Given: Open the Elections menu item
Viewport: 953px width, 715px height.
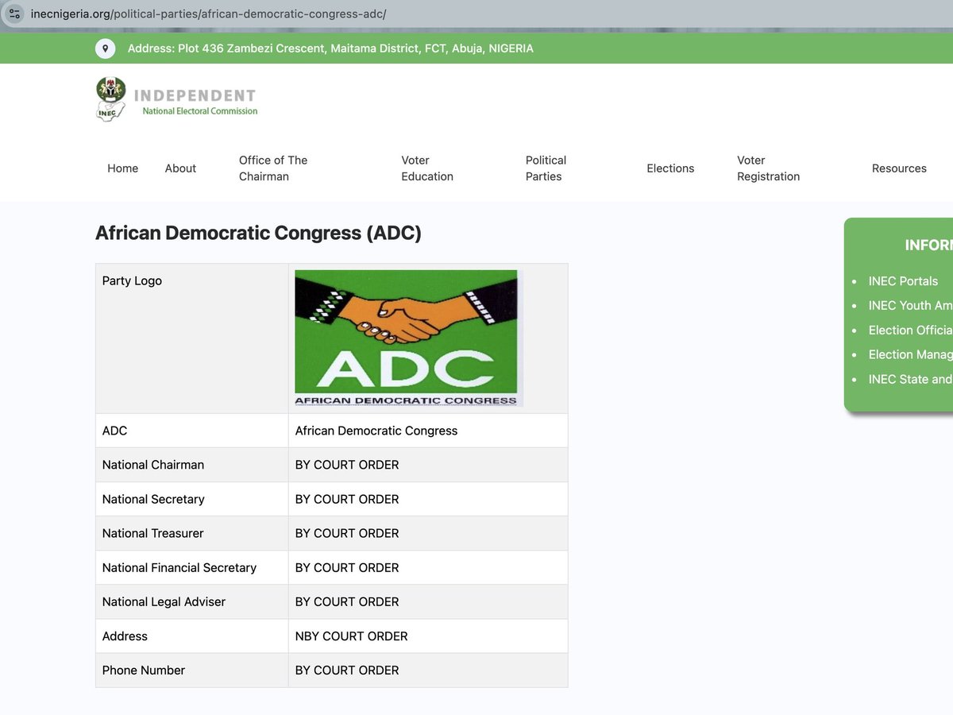Looking at the screenshot, I should [x=670, y=168].
